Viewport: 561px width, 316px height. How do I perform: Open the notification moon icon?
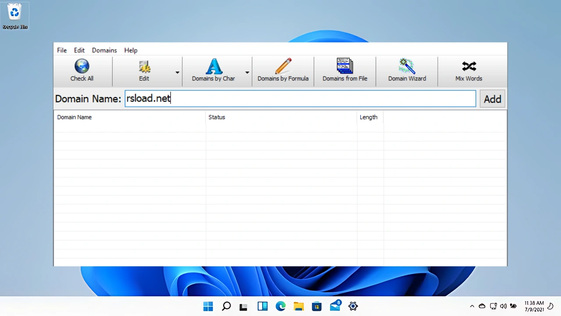(550, 306)
